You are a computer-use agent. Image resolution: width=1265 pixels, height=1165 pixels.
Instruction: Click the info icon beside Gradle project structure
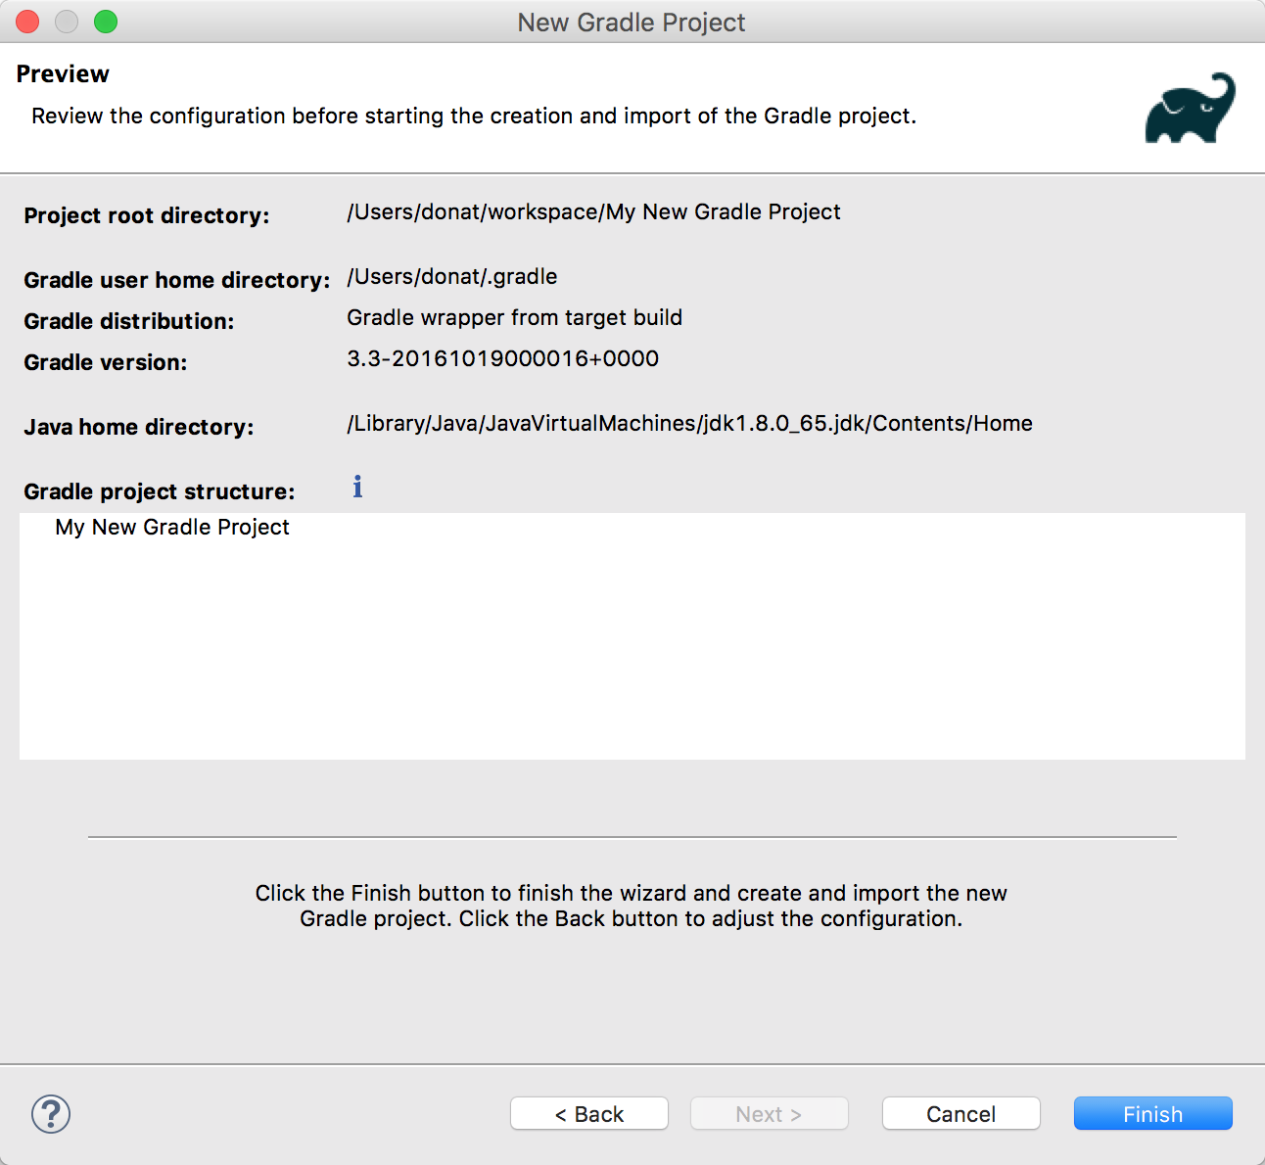(x=357, y=487)
